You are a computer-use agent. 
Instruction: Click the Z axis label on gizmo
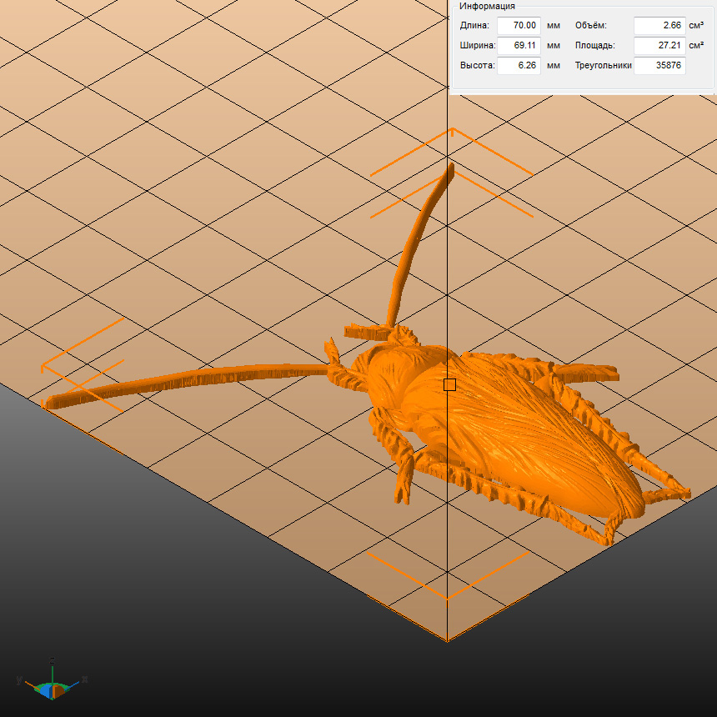[x=52, y=659]
